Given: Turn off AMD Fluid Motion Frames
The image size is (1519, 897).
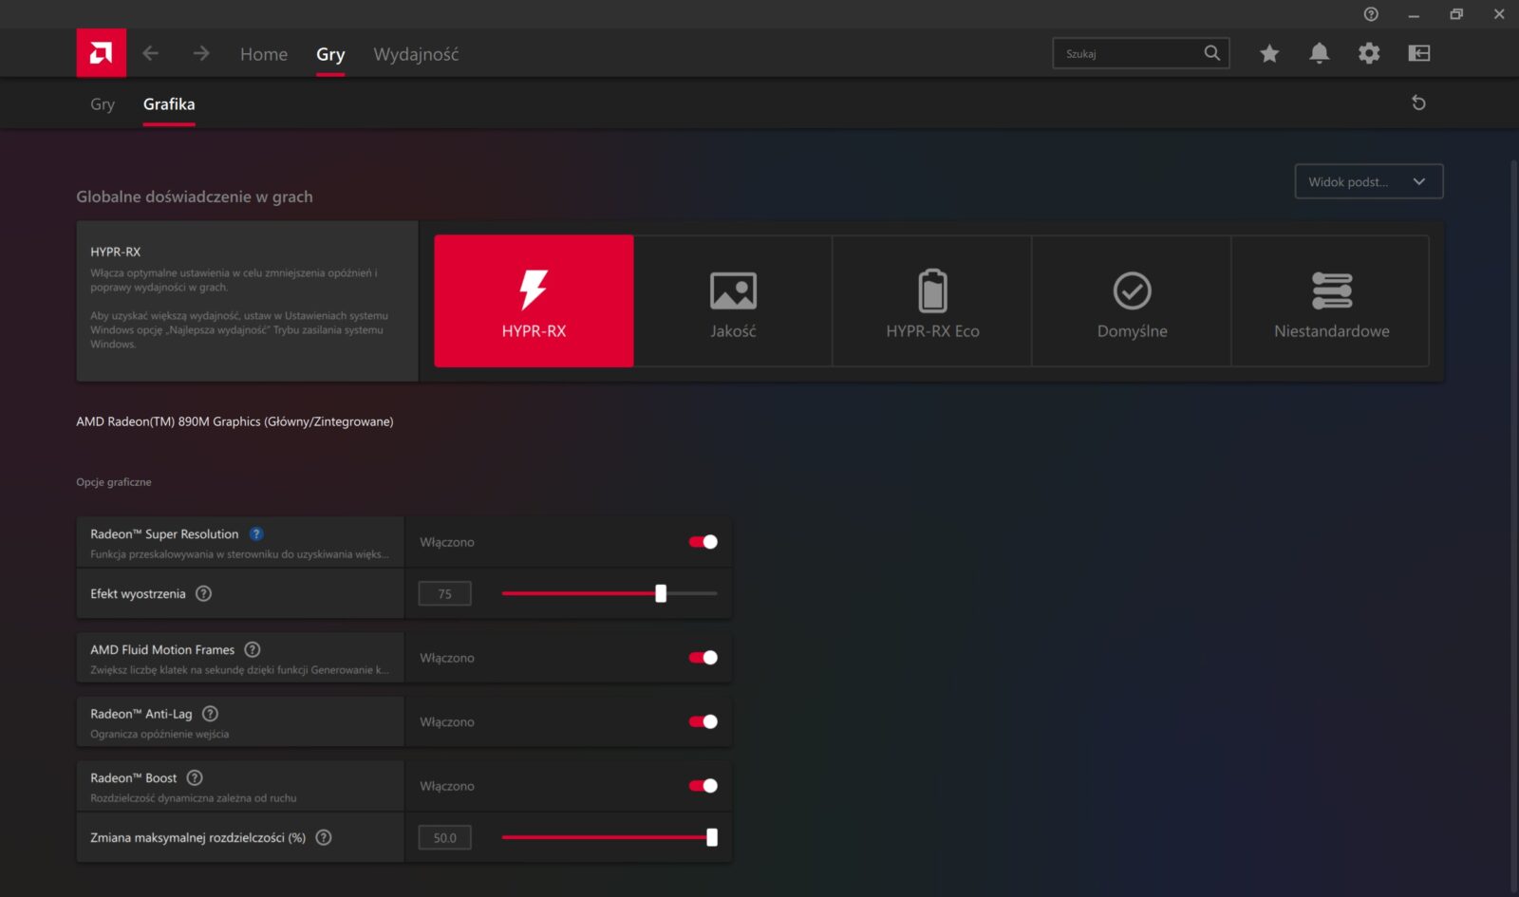Looking at the screenshot, I should [x=703, y=658].
